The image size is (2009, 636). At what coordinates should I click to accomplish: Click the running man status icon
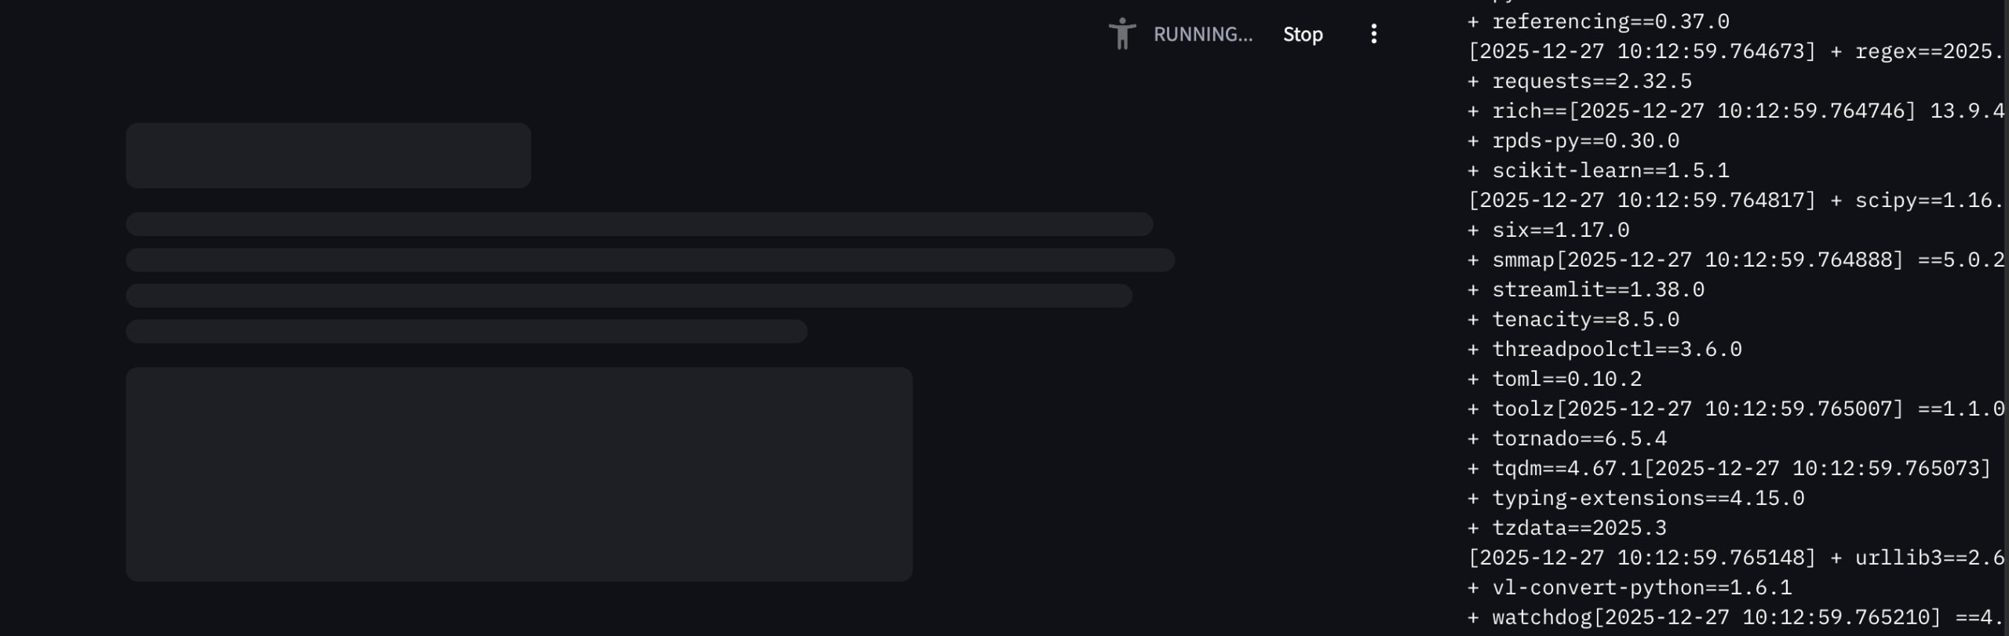pos(1121,35)
